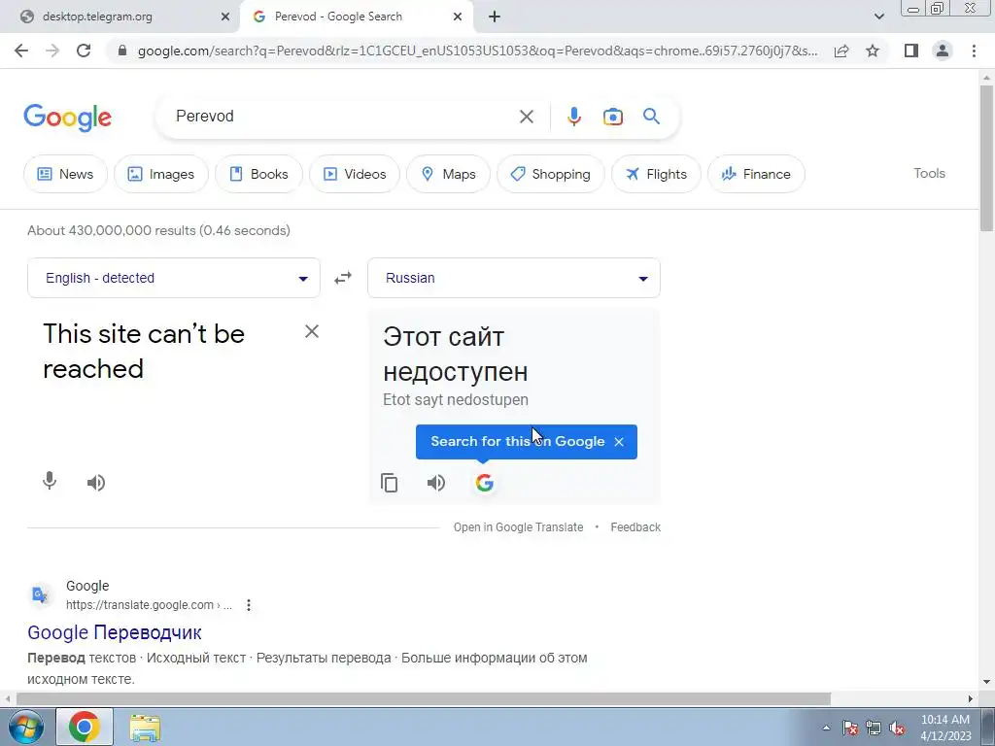
Task: Open the tab search chevron in Chrome
Action: pos(878,17)
